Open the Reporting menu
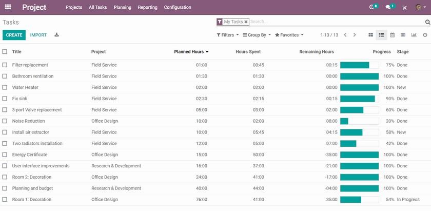The height and width of the screenshot is (211, 431). (148, 7)
